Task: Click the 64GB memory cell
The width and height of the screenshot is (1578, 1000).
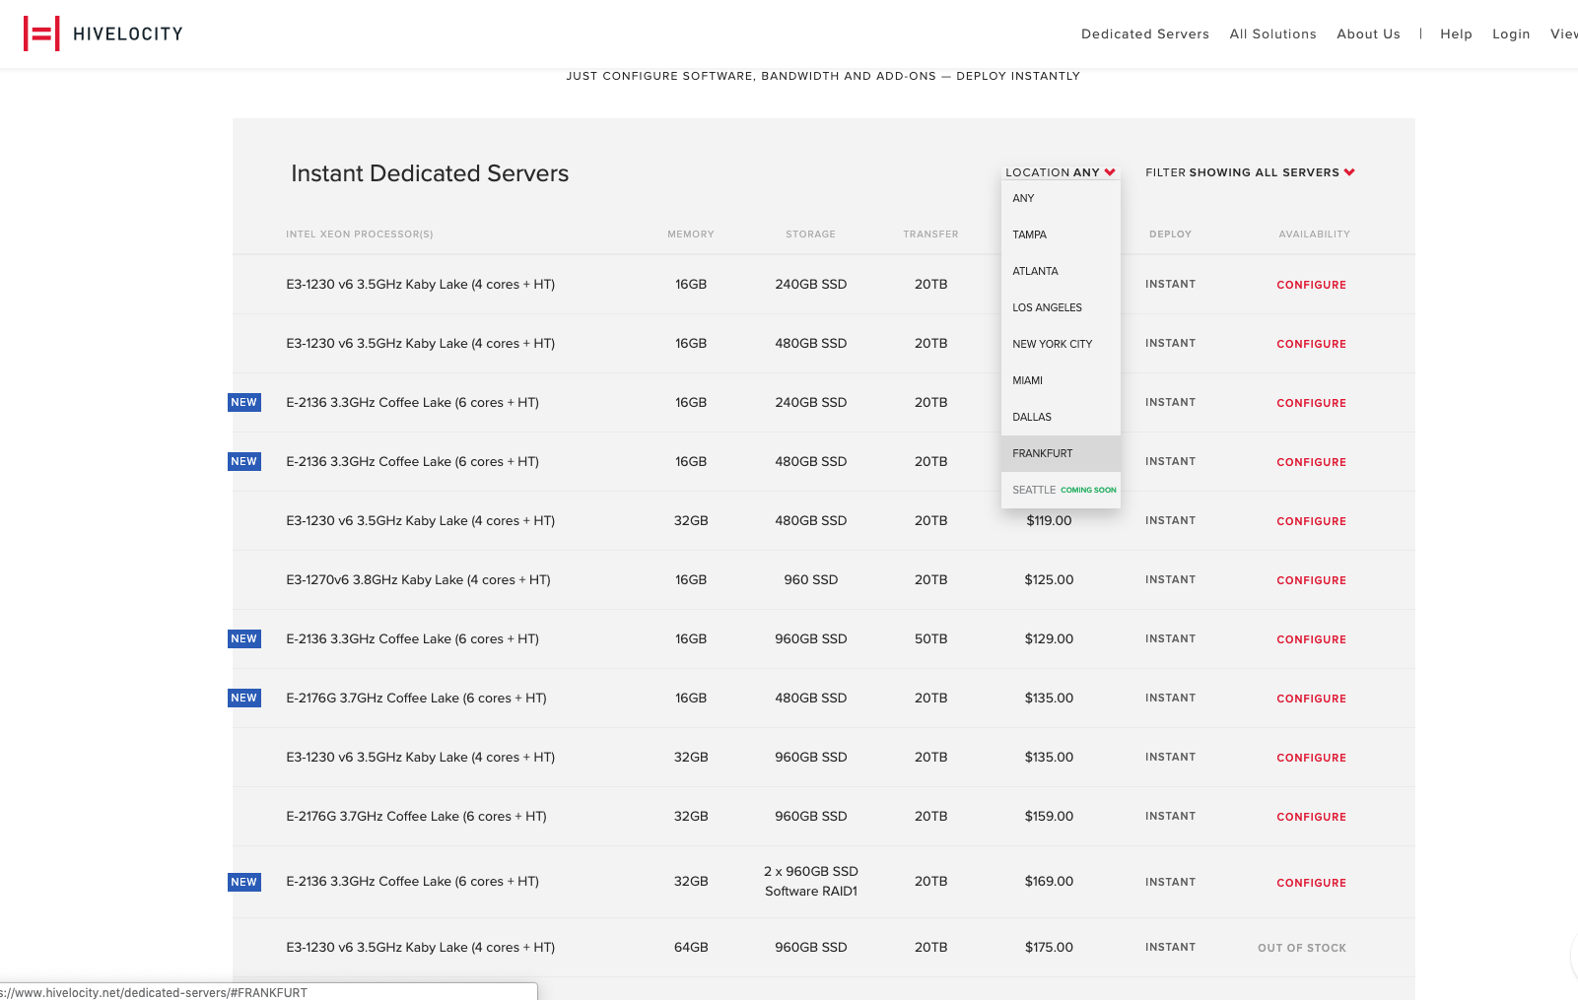Action: click(x=691, y=947)
